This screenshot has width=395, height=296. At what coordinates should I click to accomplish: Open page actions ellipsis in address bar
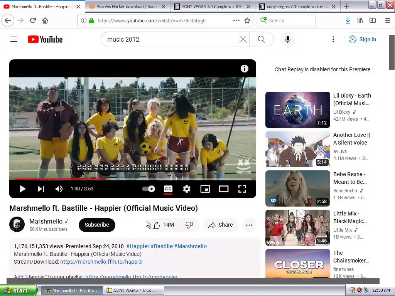(x=236, y=20)
